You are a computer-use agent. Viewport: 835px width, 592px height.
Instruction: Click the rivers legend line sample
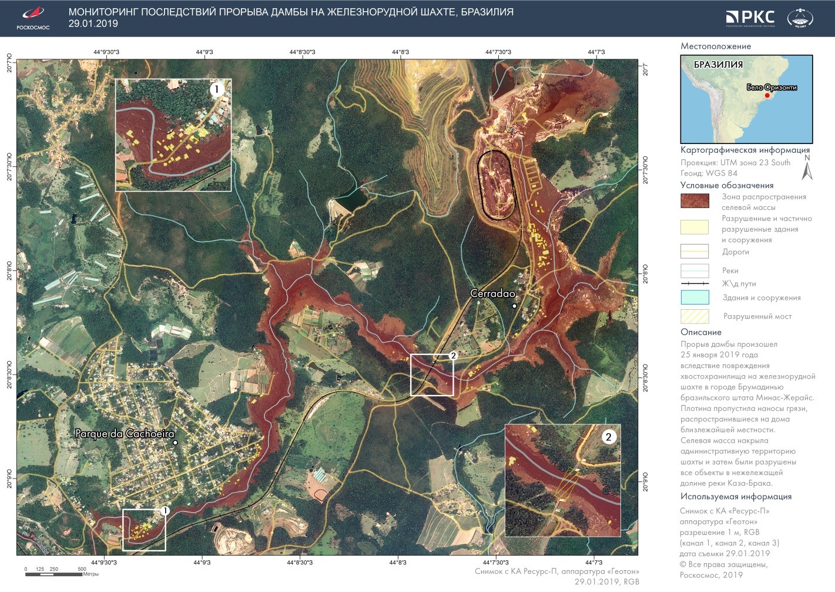click(695, 270)
